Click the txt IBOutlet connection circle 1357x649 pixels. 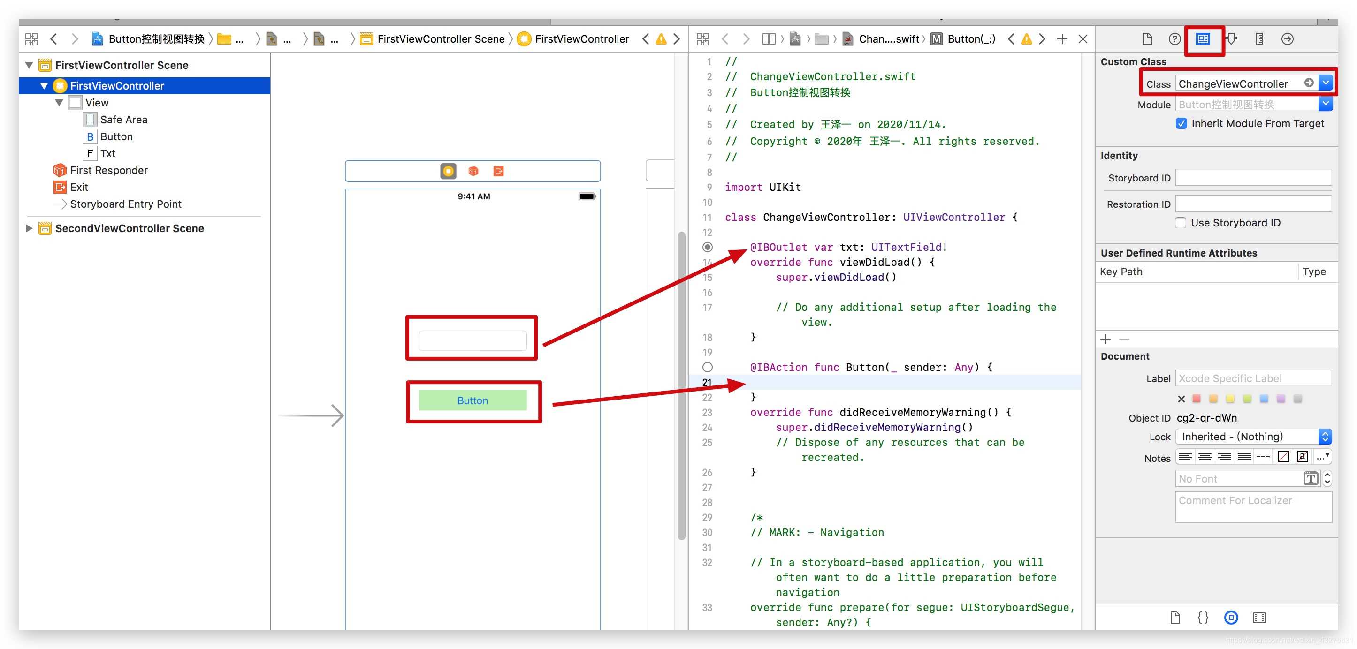coord(708,247)
